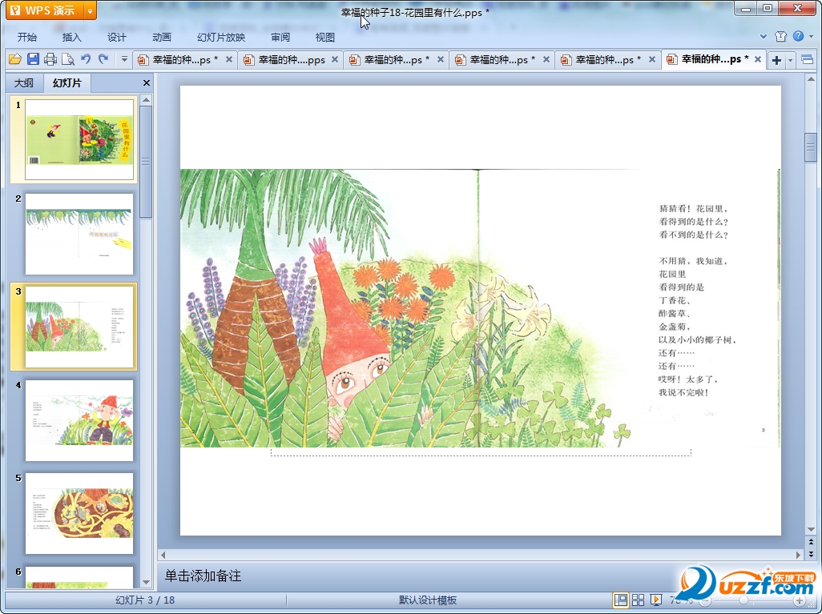Open the 幻灯片放映 menu tab
The height and width of the screenshot is (614, 822).
[x=221, y=37]
